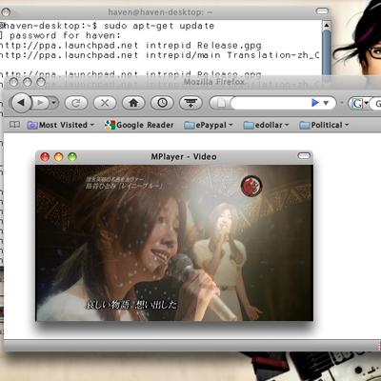Open the Google Reader bookmark
This screenshot has width=381, height=381.
pyautogui.click(x=139, y=125)
